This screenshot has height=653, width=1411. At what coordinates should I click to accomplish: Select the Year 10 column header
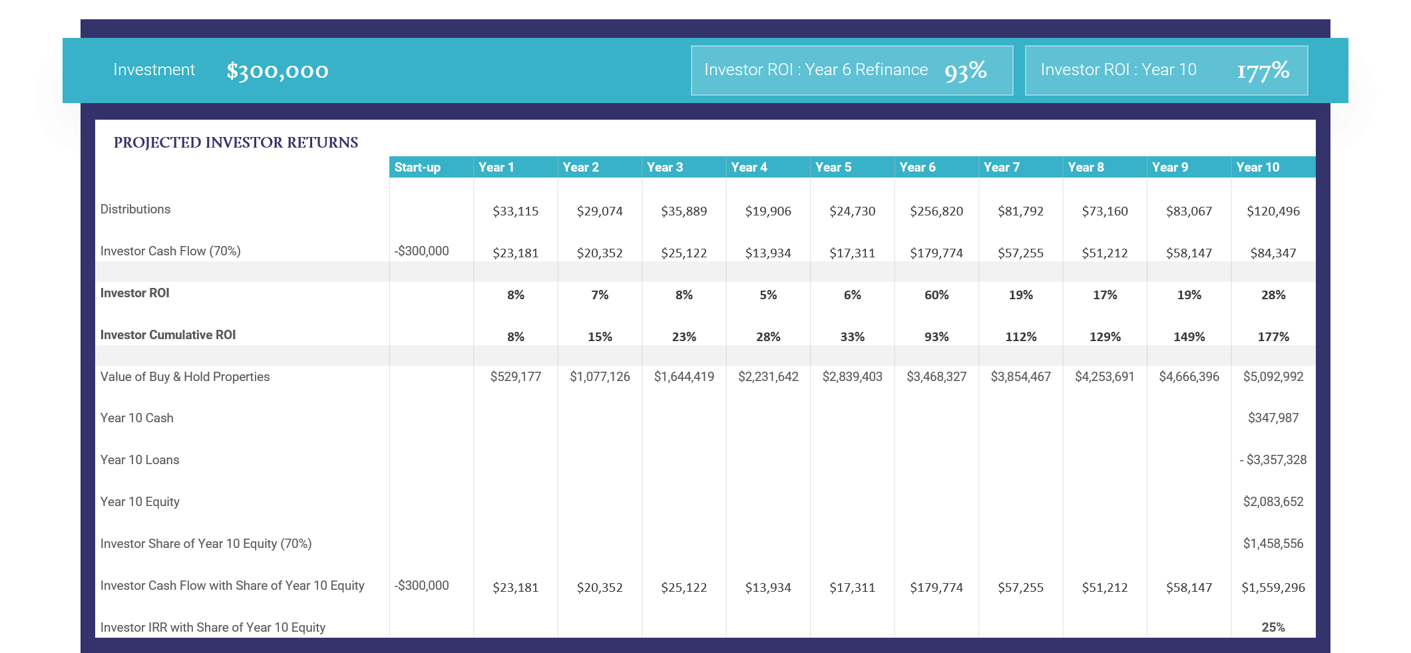pos(1273,167)
